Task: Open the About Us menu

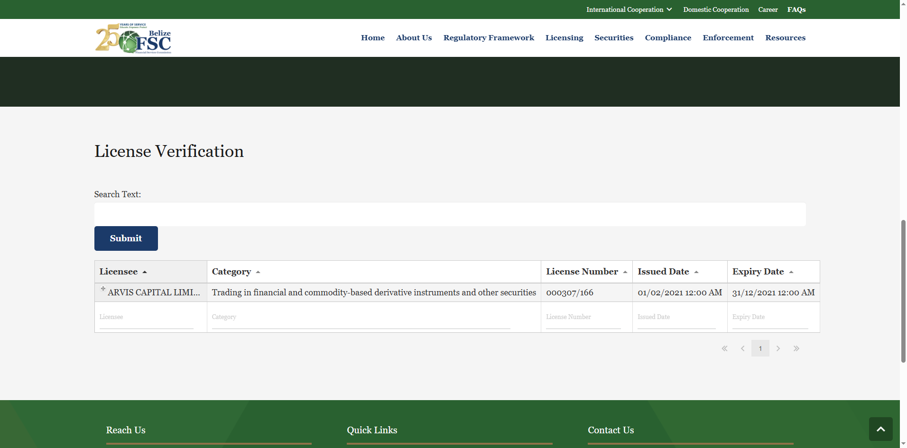Action: pyautogui.click(x=414, y=38)
